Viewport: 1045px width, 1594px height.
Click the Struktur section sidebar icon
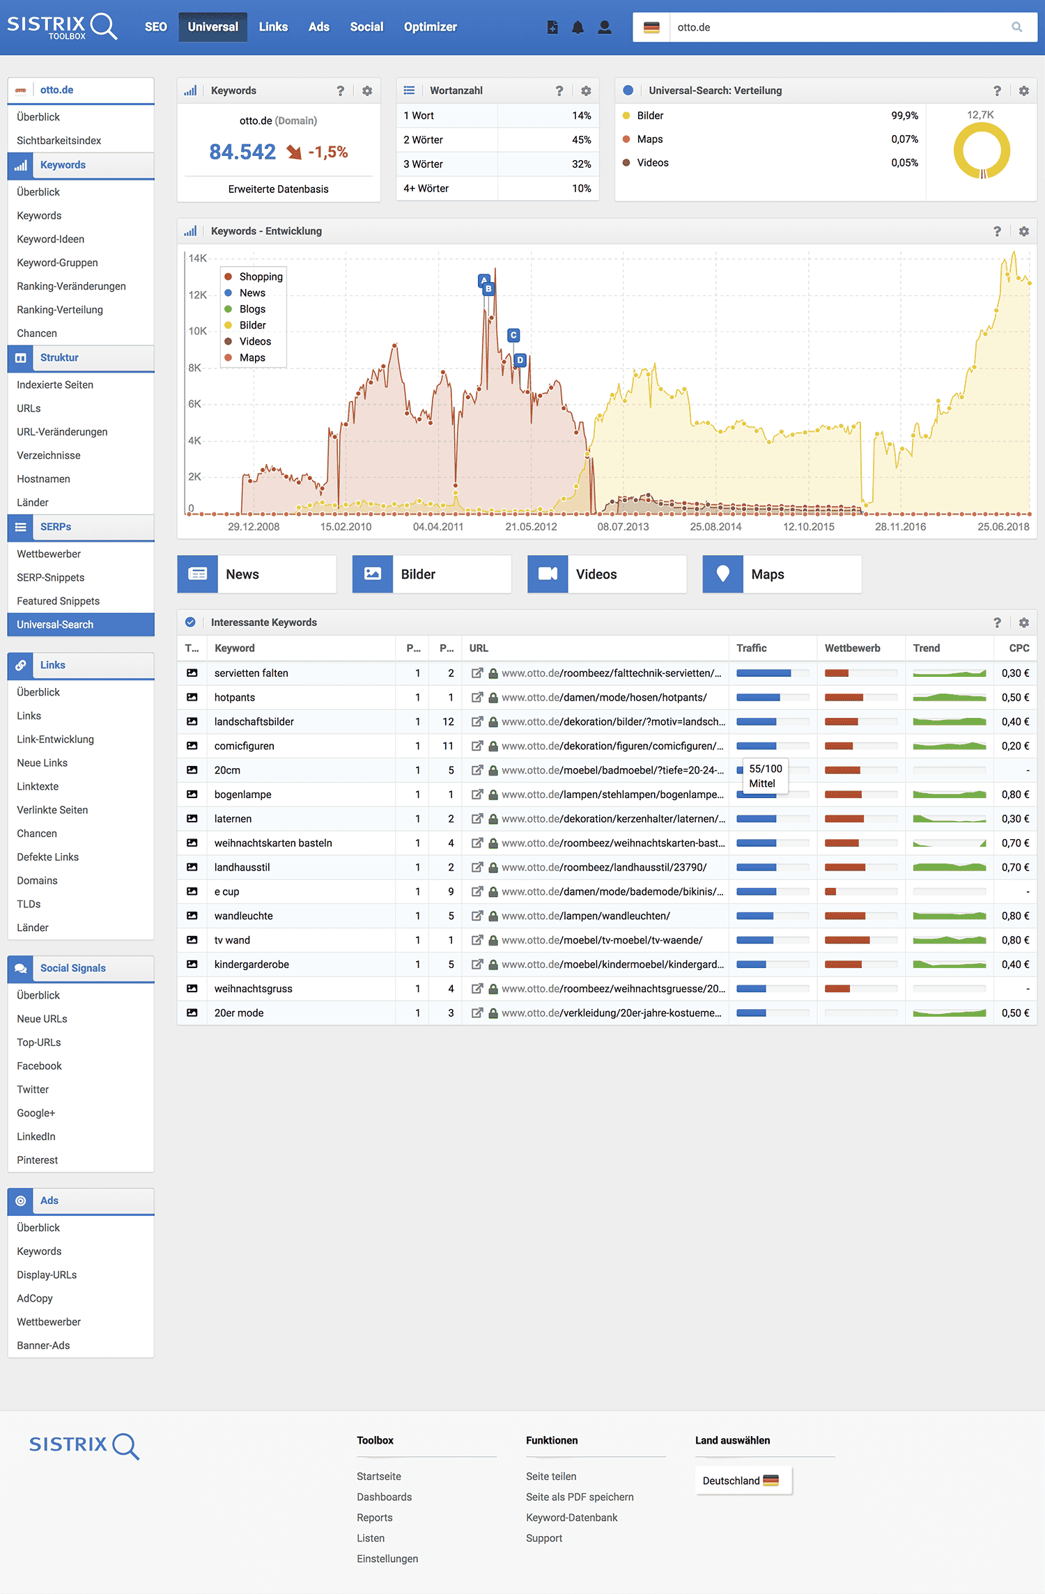coord(21,358)
